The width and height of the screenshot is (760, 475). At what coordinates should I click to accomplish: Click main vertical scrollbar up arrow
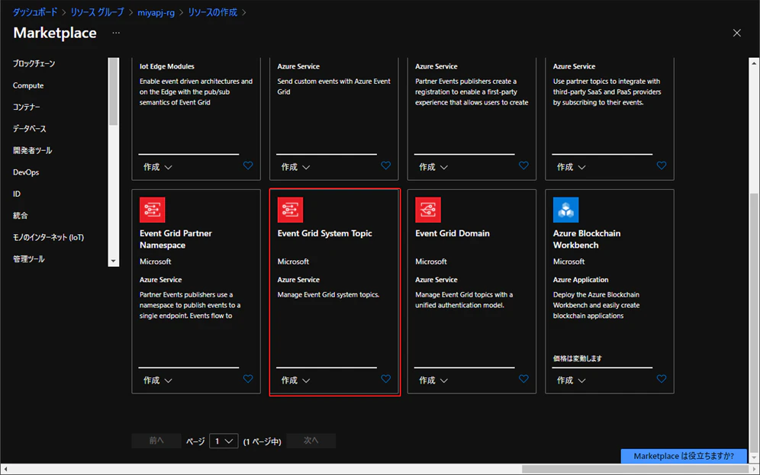[x=754, y=63]
